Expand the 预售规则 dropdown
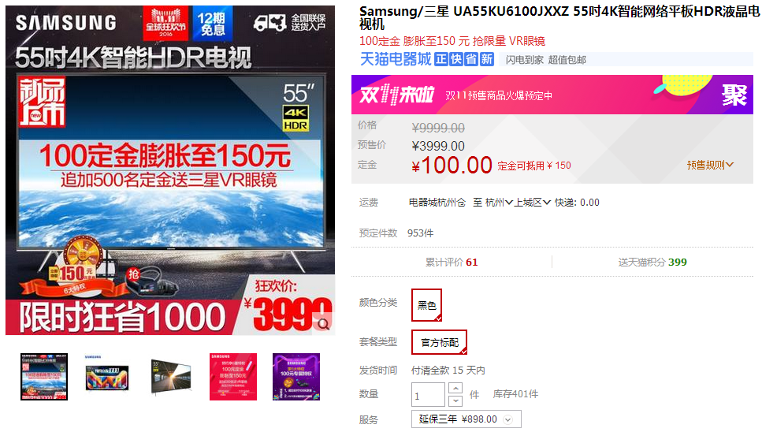This screenshot has width=762, height=432. coord(710,166)
